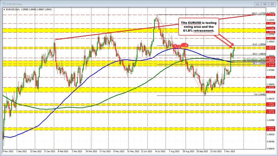The width and height of the screenshot is (278, 156).
Task: Select the 1.06350 price level label
Action: (x=270, y=77)
